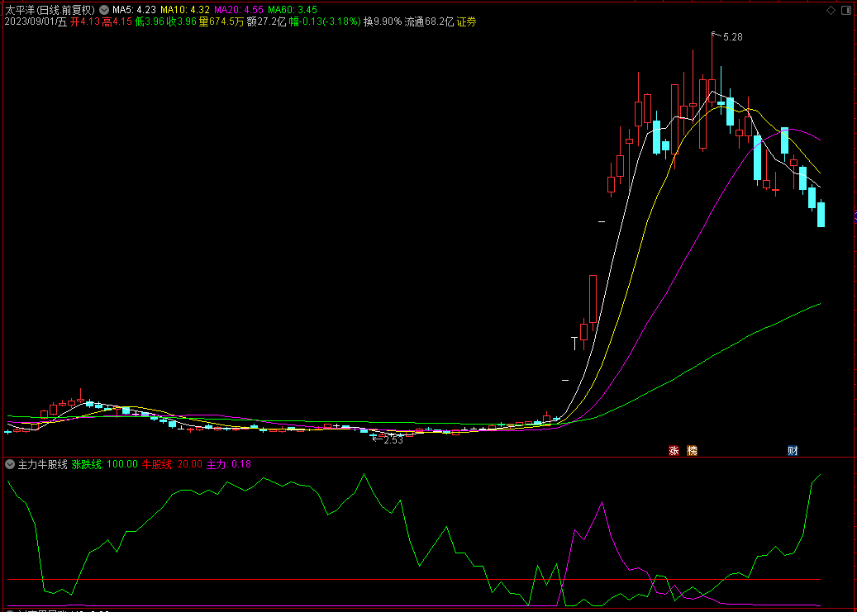Select the MA20: 4.55 moving average label

pyautogui.click(x=239, y=10)
